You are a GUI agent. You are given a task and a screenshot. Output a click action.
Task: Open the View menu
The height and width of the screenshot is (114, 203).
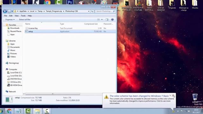(16, 16)
